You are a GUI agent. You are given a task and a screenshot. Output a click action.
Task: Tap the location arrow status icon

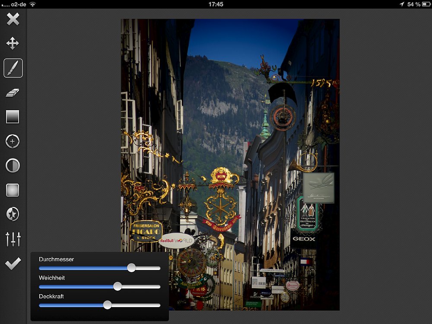point(402,4)
